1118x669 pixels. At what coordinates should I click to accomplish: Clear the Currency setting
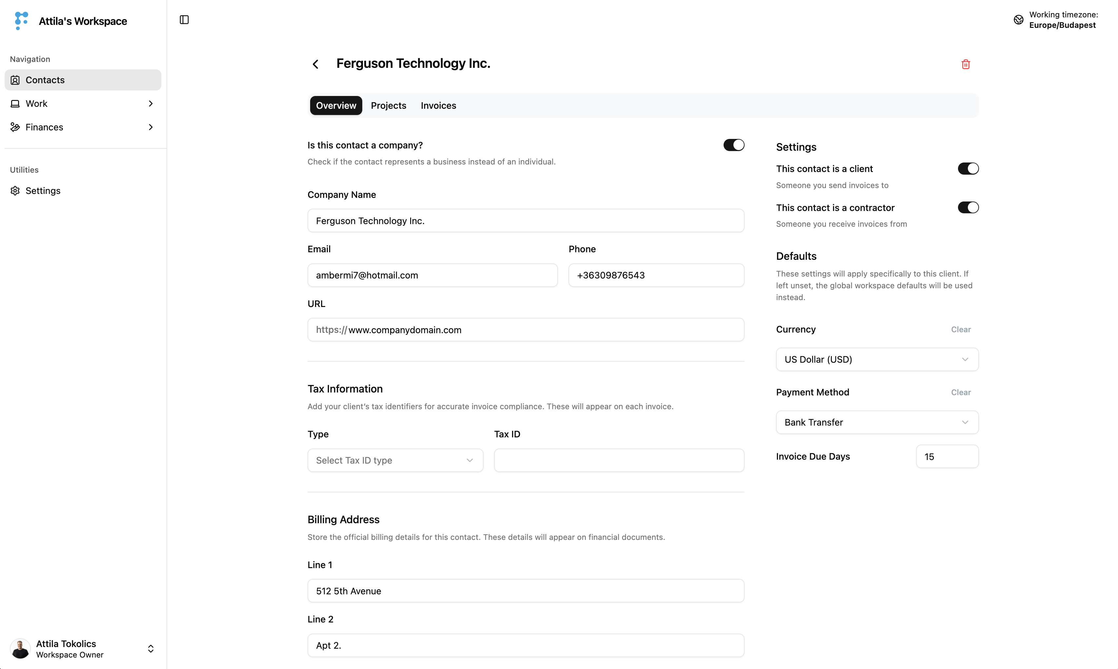tap(960, 329)
